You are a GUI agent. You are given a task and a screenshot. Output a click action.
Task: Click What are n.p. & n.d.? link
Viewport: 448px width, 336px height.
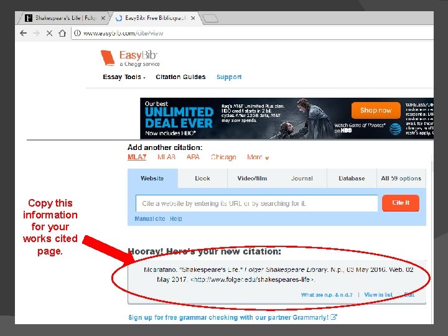(327, 295)
